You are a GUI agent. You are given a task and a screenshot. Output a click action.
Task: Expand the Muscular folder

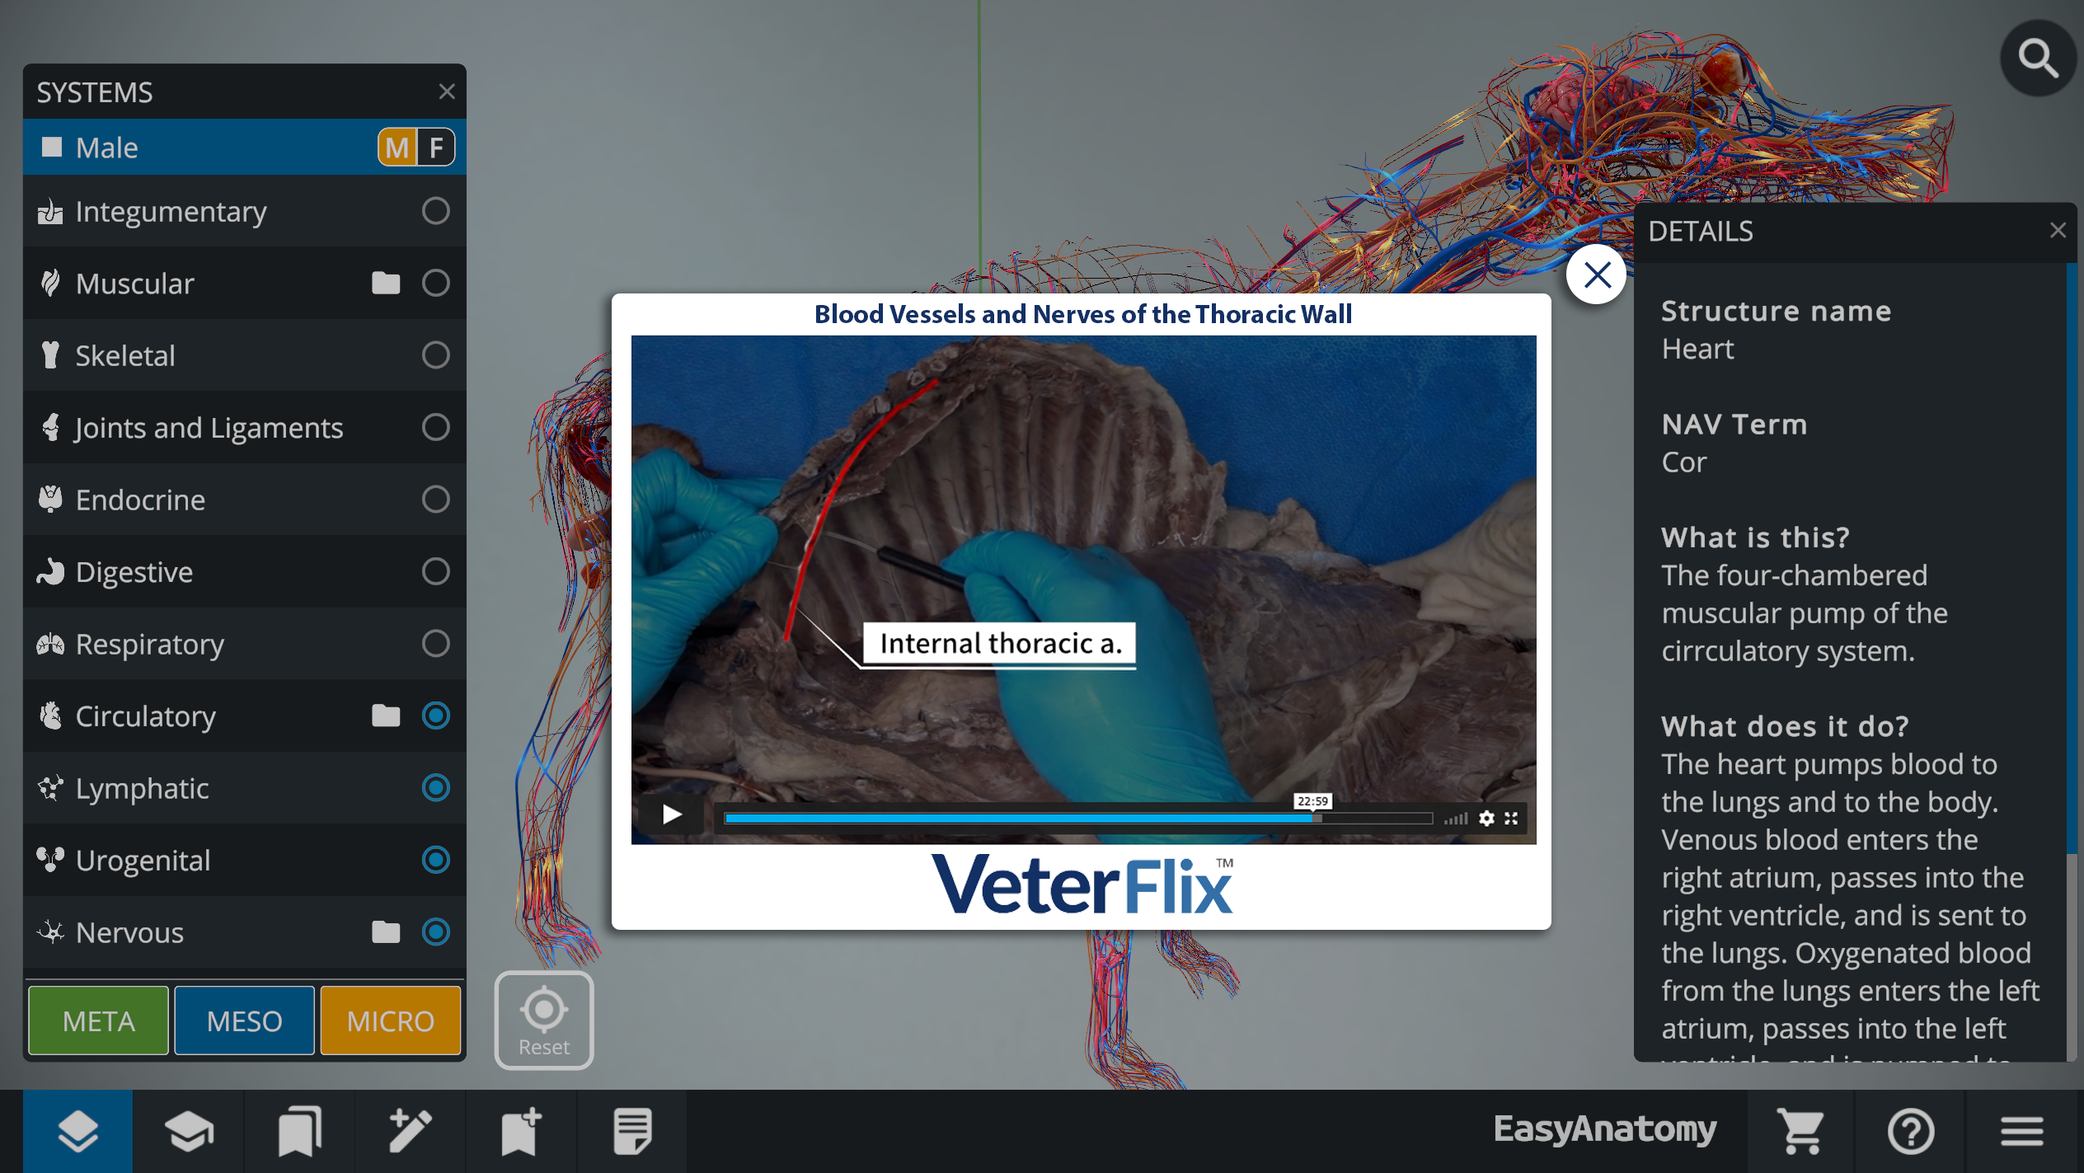coord(386,283)
